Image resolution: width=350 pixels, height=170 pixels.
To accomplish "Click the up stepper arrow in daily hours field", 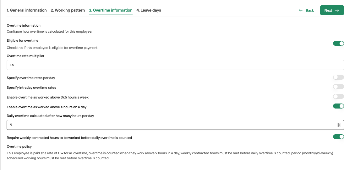I will coord(339,124).
